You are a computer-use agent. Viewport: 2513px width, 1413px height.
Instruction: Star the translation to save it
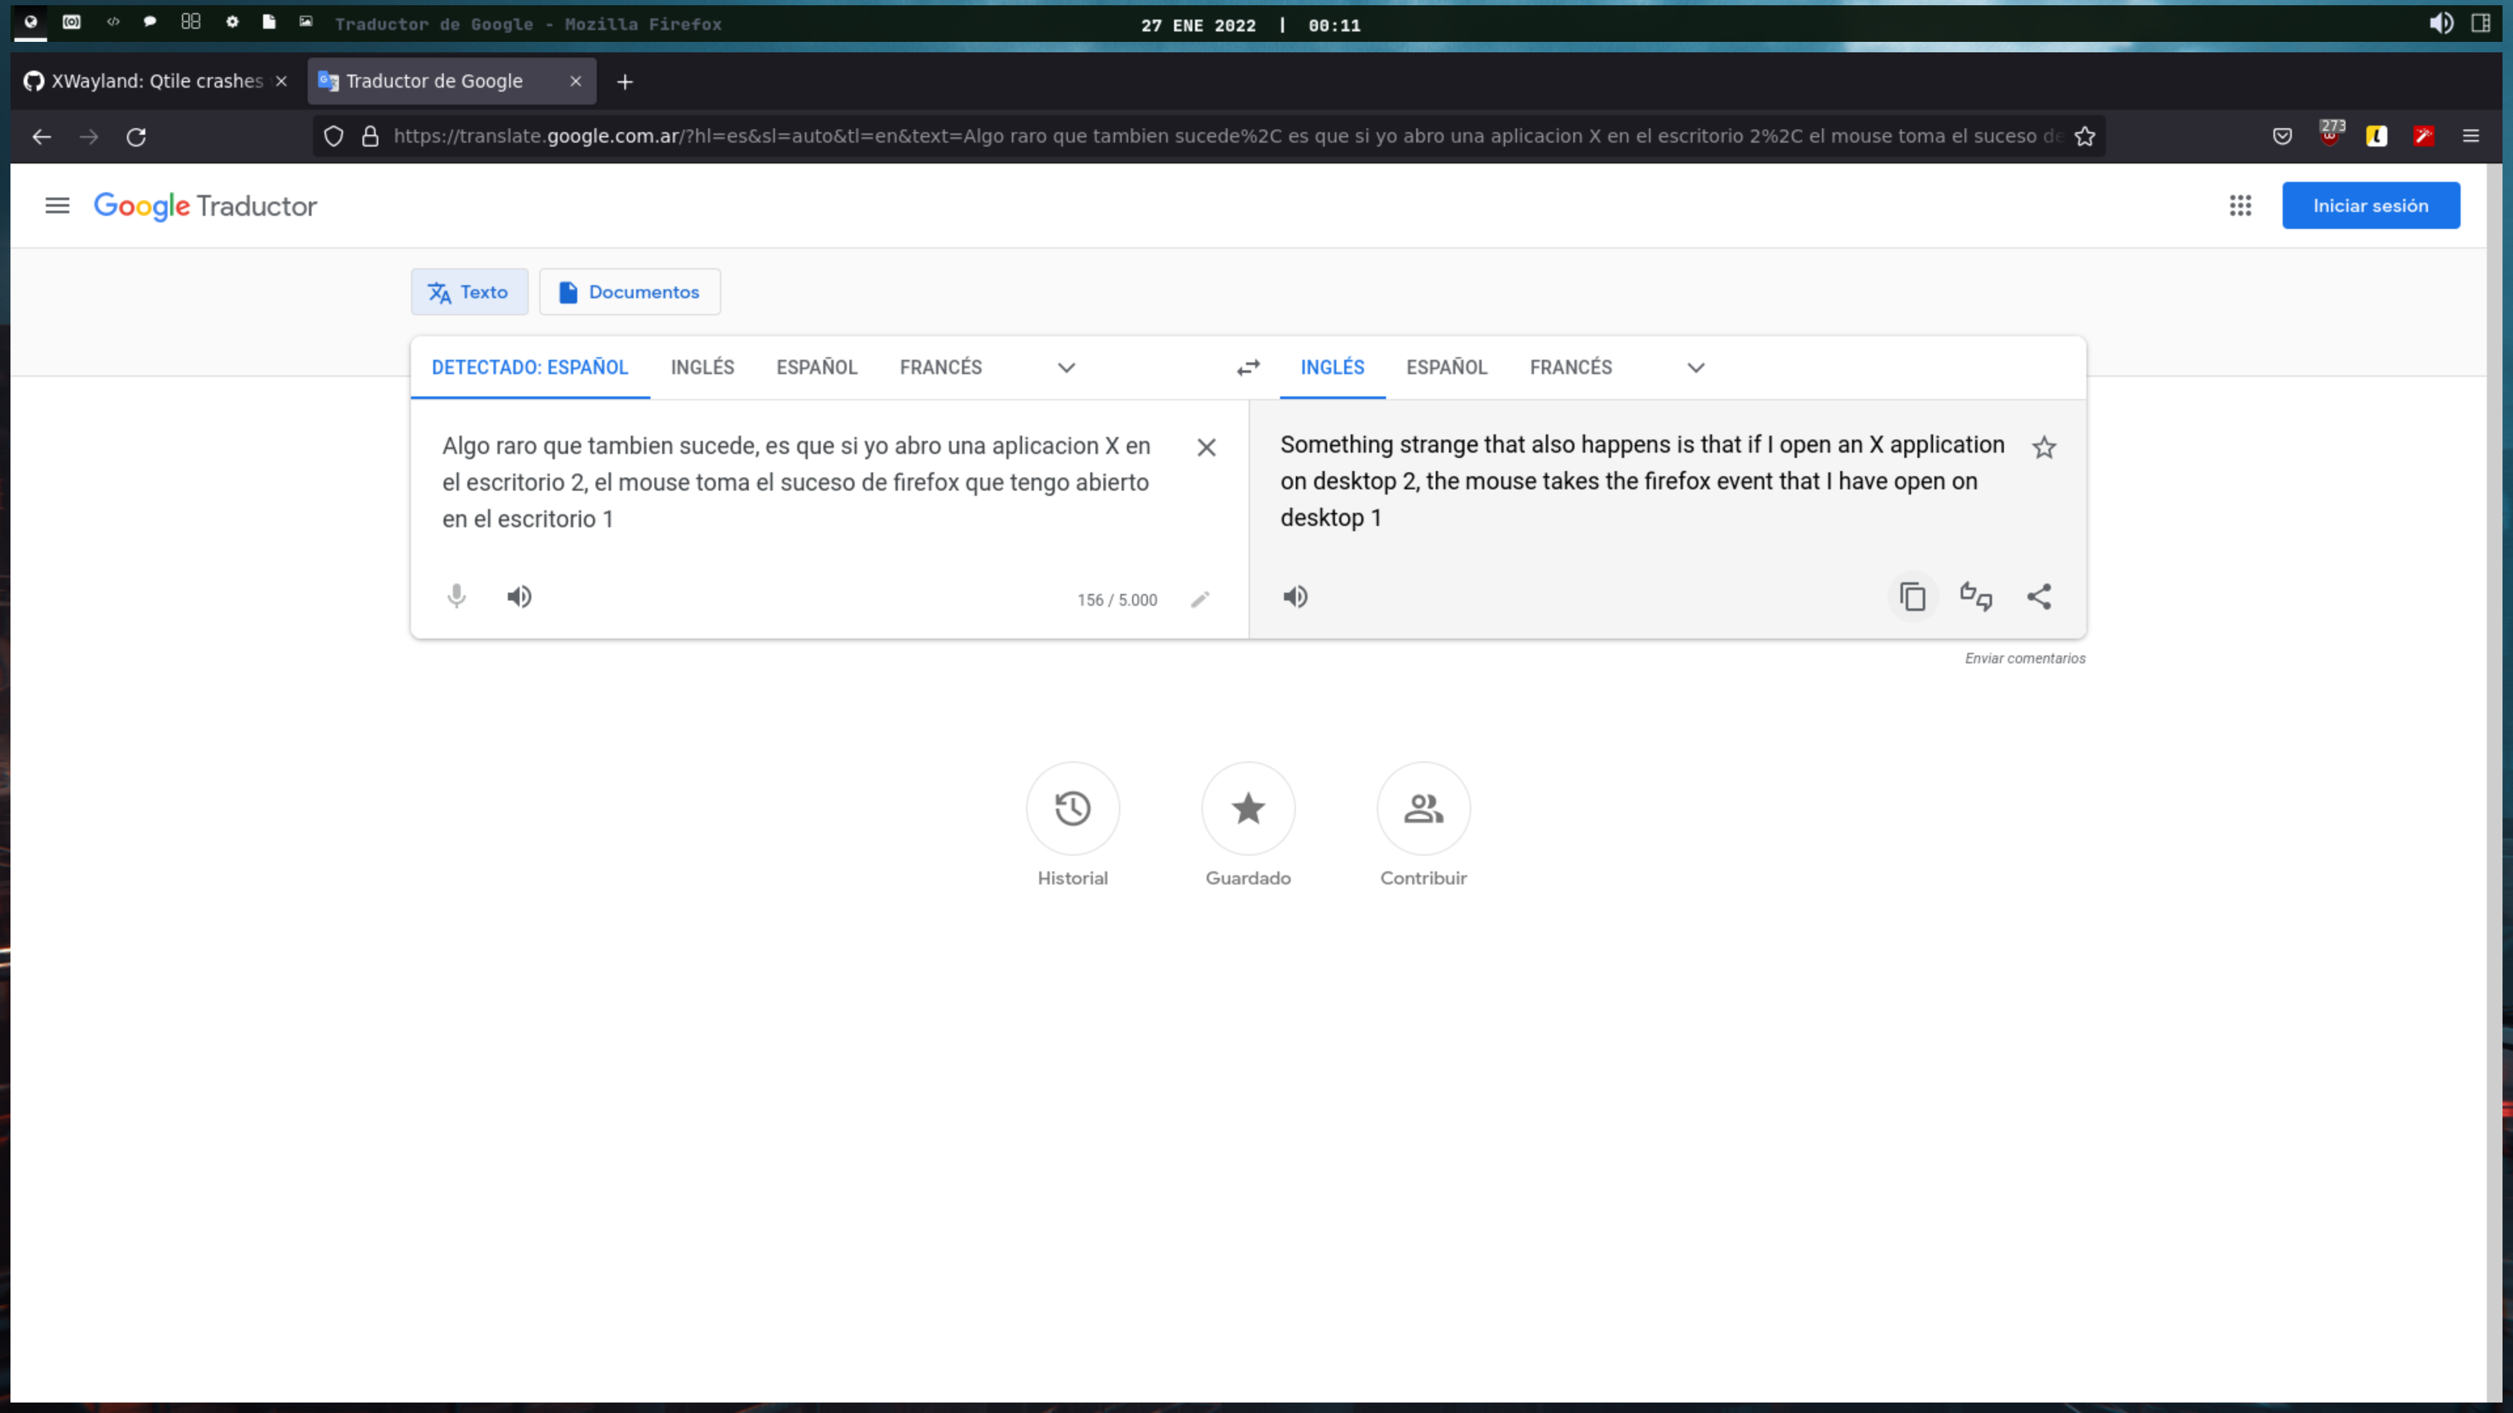coord(2044,447)
